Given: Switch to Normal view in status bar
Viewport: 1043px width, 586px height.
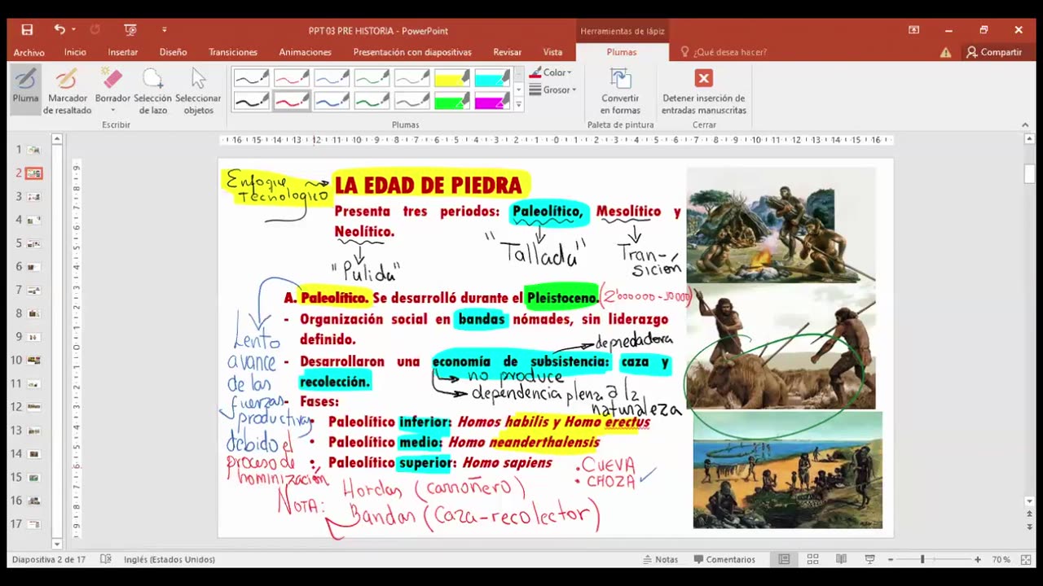Looking at the screenshot, I should (x=784, y=559).
